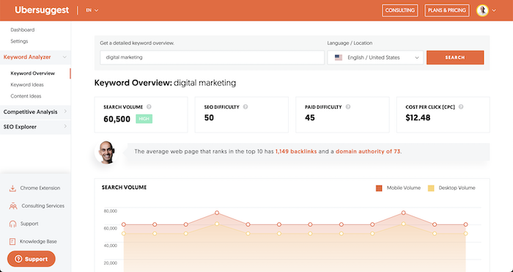The height and width of the screenshot is (272, 513).
Task: Click Neil Patel's portrait thumbnail
Action: click(106, 152)
